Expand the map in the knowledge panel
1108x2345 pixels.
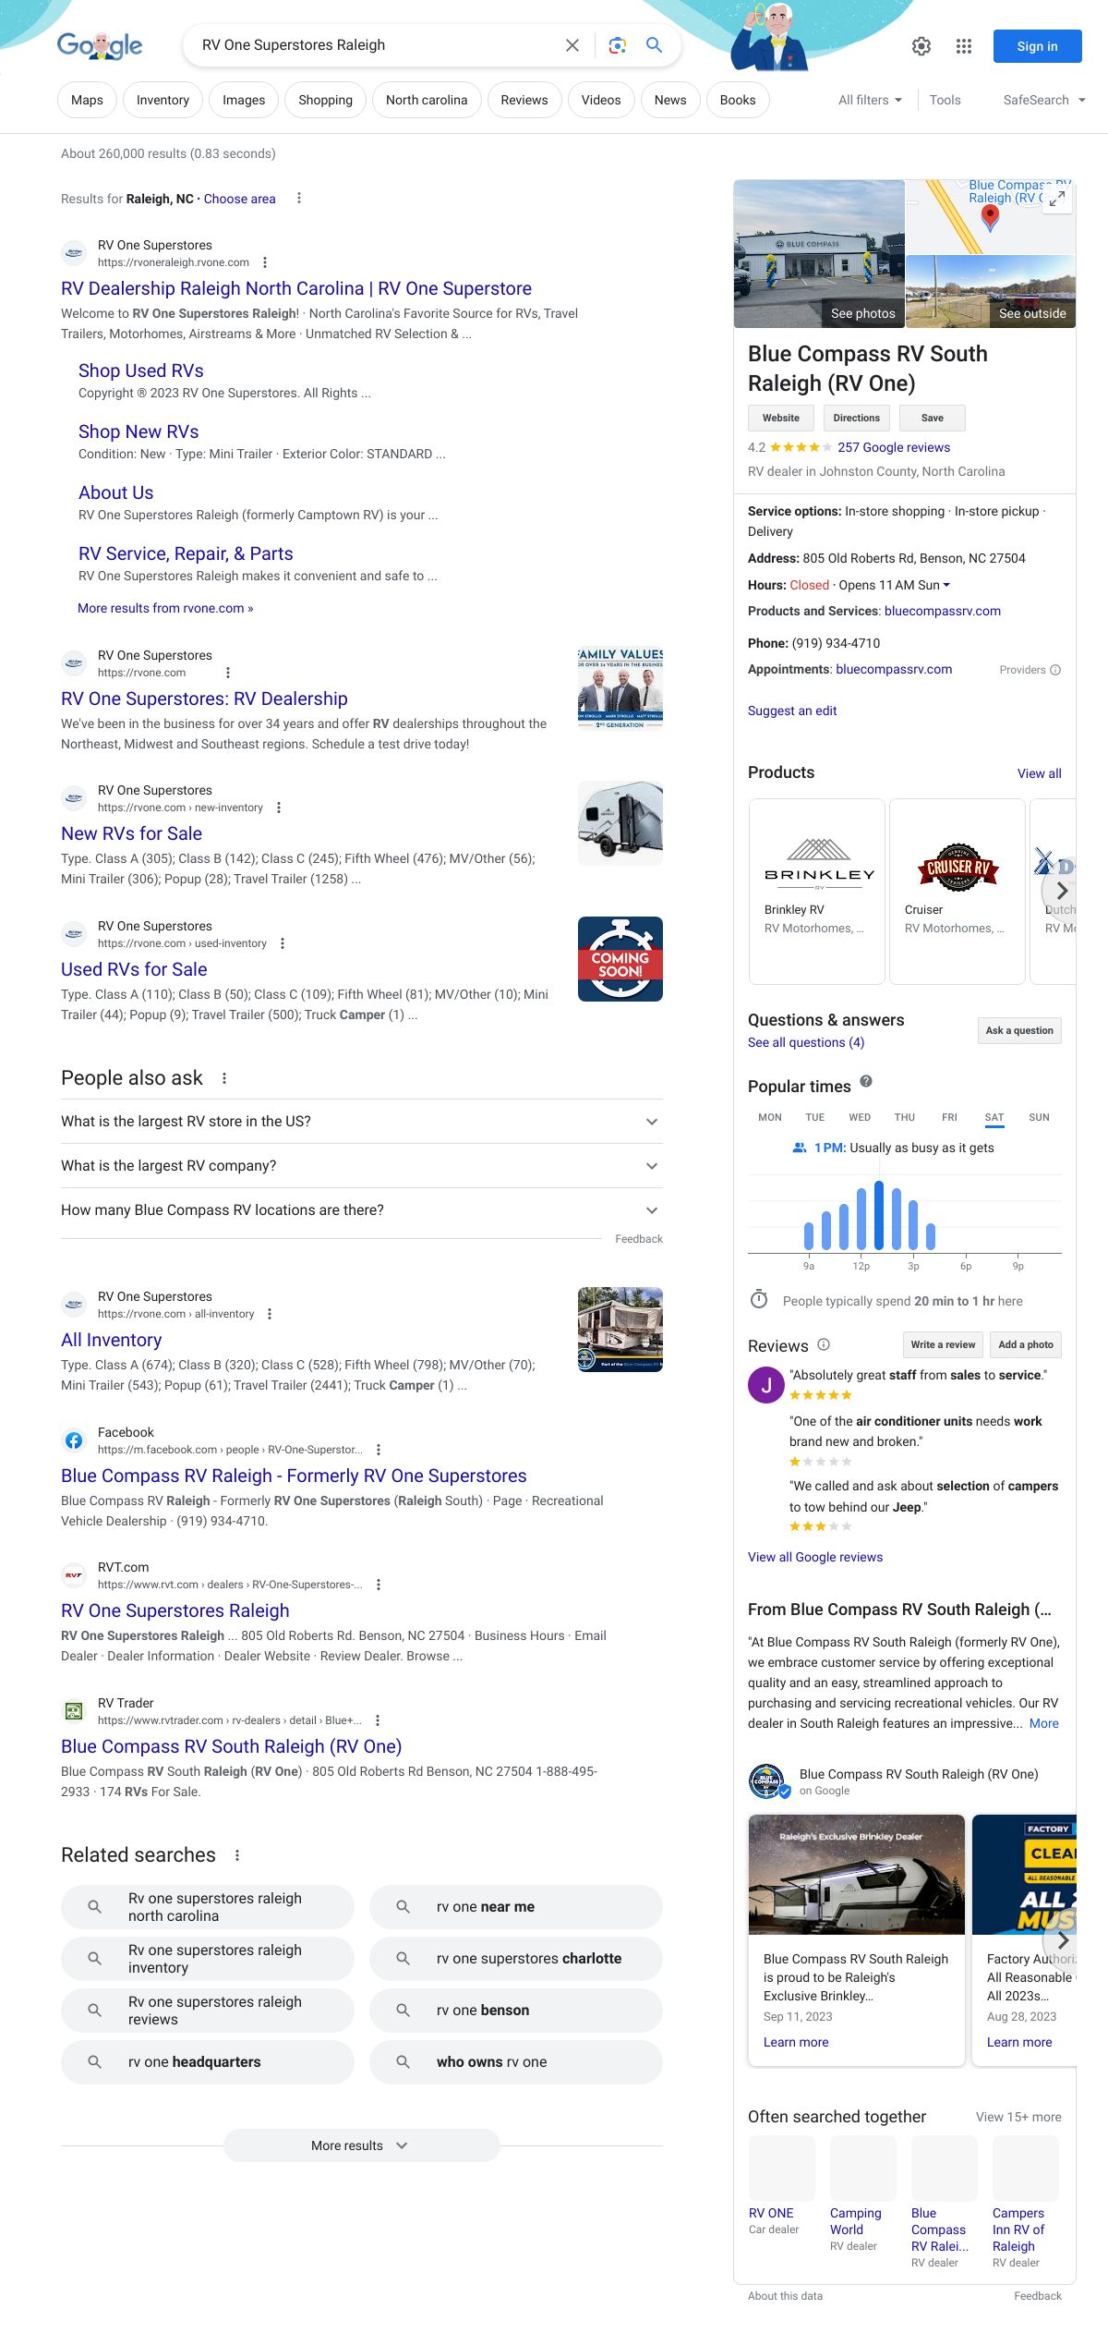[1057, 198]
